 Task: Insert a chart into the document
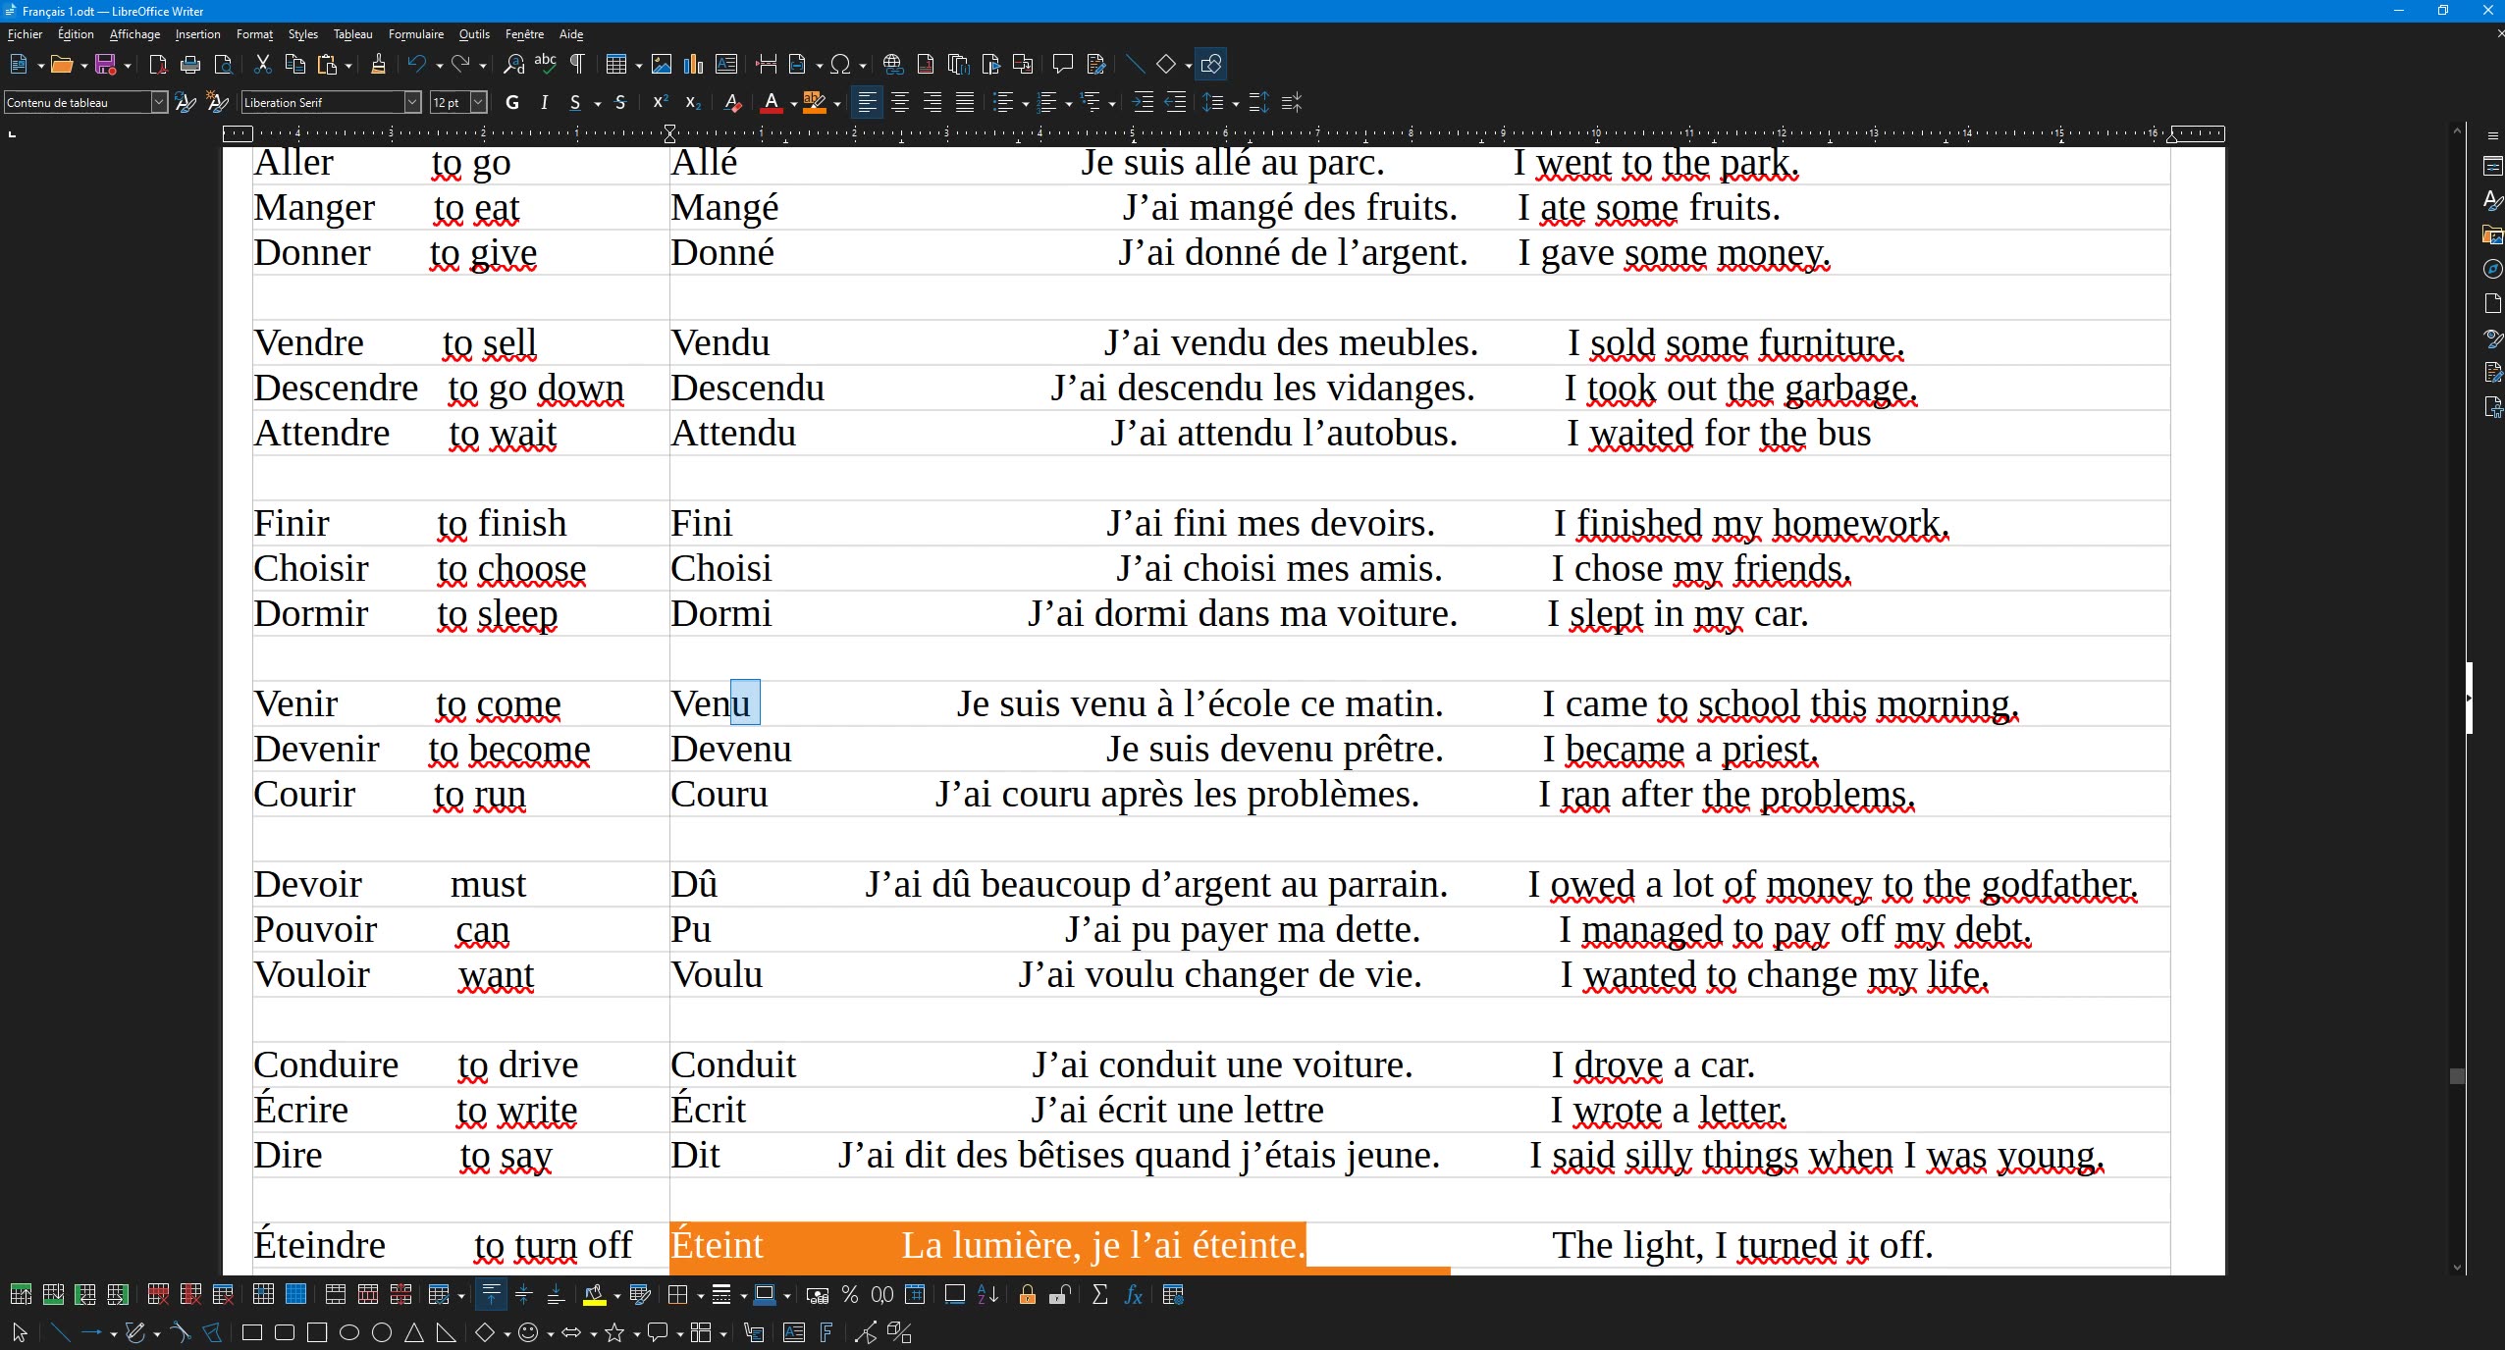[x=693, y=65]
